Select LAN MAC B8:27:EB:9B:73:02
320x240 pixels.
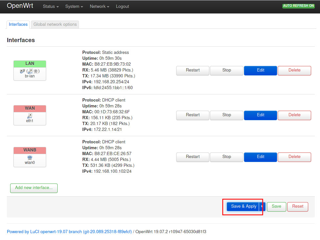pyautogui.click(x=113, y=64)
